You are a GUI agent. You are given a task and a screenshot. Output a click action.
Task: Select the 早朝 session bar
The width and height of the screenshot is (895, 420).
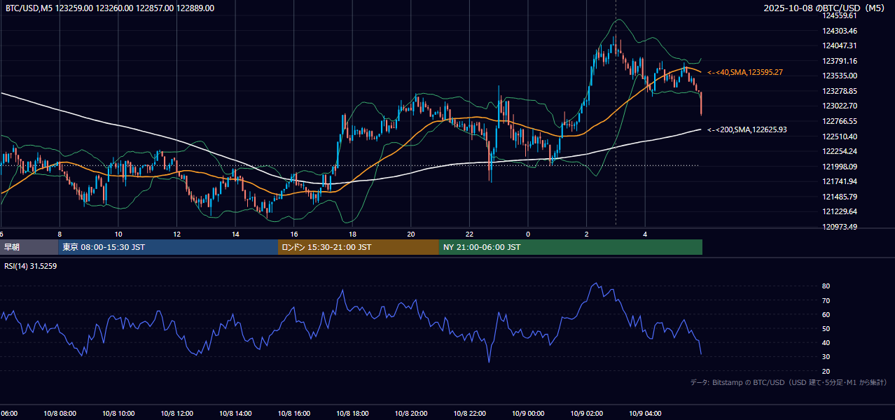point(29,247)
